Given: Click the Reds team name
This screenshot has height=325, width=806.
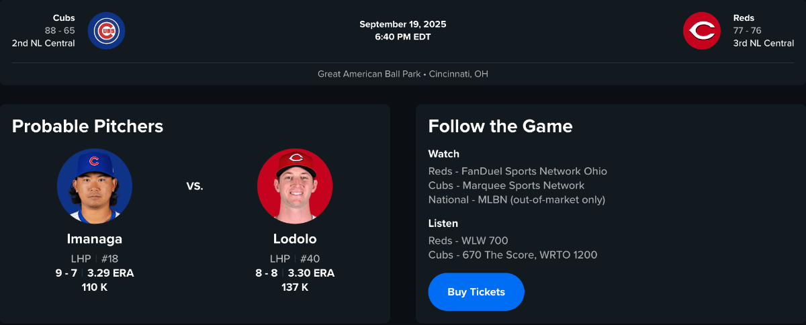Looking at the screenshot, I should coord(746,17).
